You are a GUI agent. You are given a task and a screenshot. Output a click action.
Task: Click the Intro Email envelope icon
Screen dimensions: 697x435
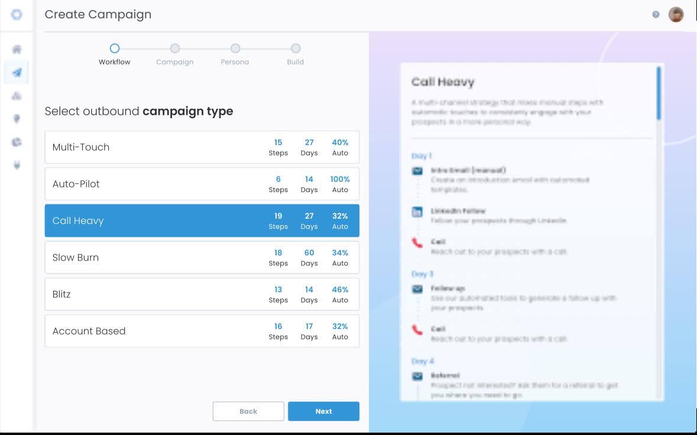(417, 171)
